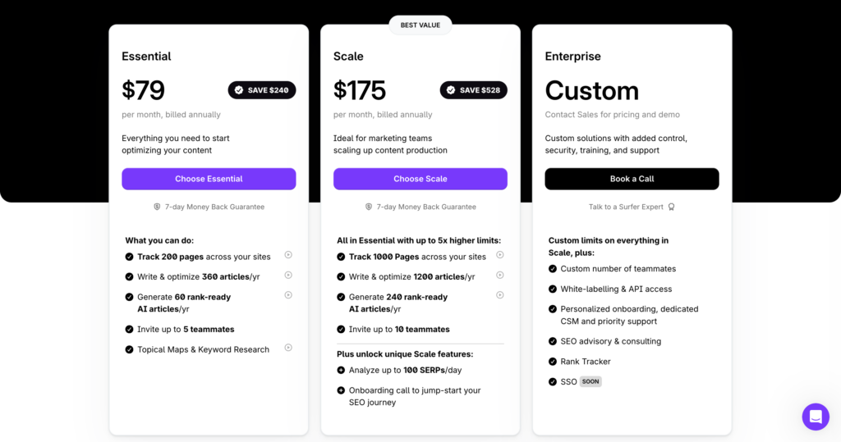Image resolution: width=841 pixels, height=442 pixels.
Task: Click checkmark beside Invite up to 5 teammates
Action: point(129,330)
